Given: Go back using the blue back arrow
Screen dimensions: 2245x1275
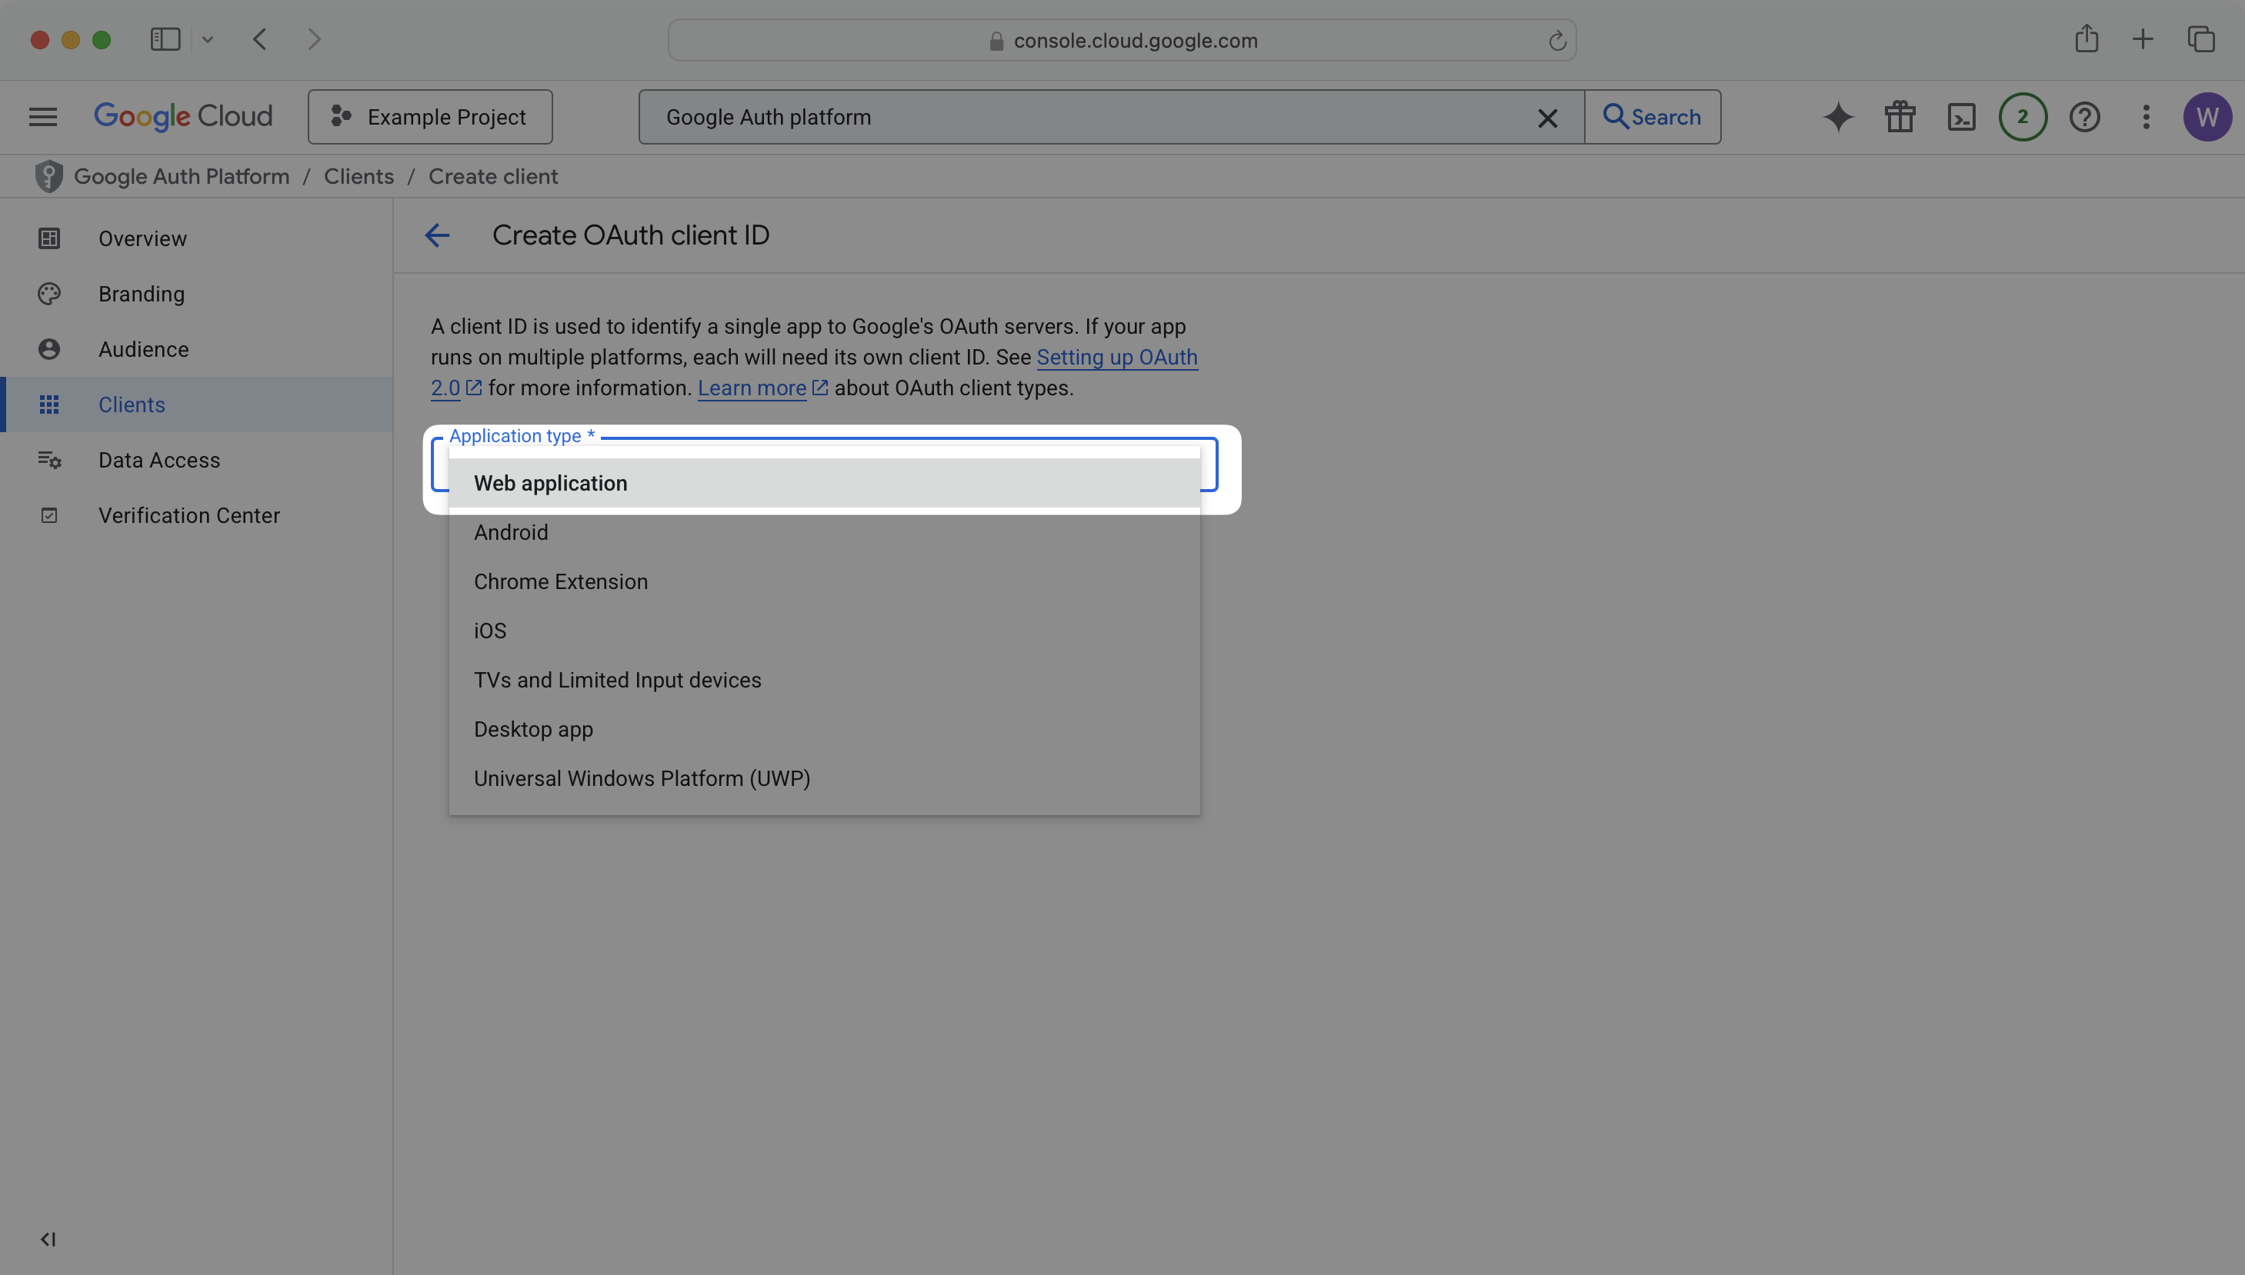Looking at the screenshot, I should point(437,235).
